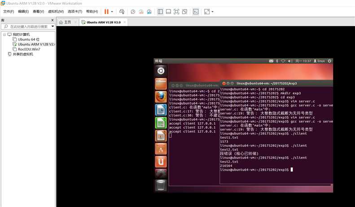
Task: Open the library search dropdown arrow
Action: pos(53,27)
